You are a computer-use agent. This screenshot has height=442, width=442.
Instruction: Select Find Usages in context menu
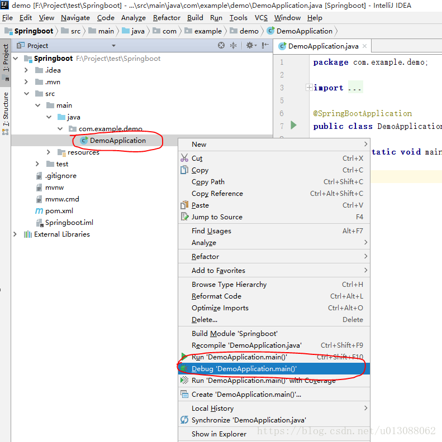pyautogui.click(x=274, y=230)
